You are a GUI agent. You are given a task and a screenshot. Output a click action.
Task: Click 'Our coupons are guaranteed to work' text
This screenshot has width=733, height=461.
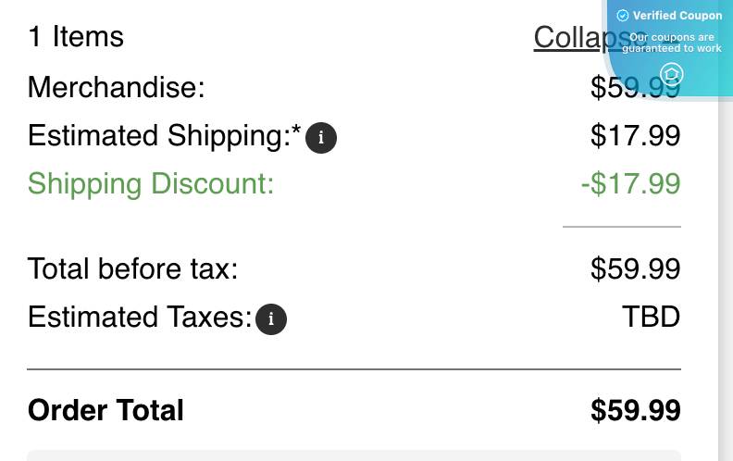(x=672, y=43)
